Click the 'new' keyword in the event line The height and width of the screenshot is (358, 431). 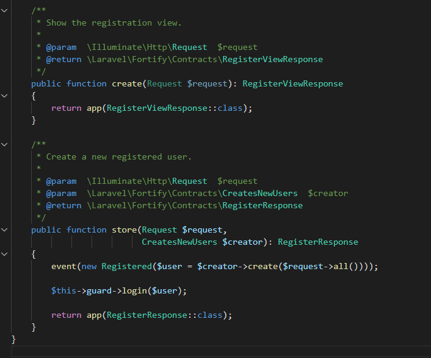[89, 267]
